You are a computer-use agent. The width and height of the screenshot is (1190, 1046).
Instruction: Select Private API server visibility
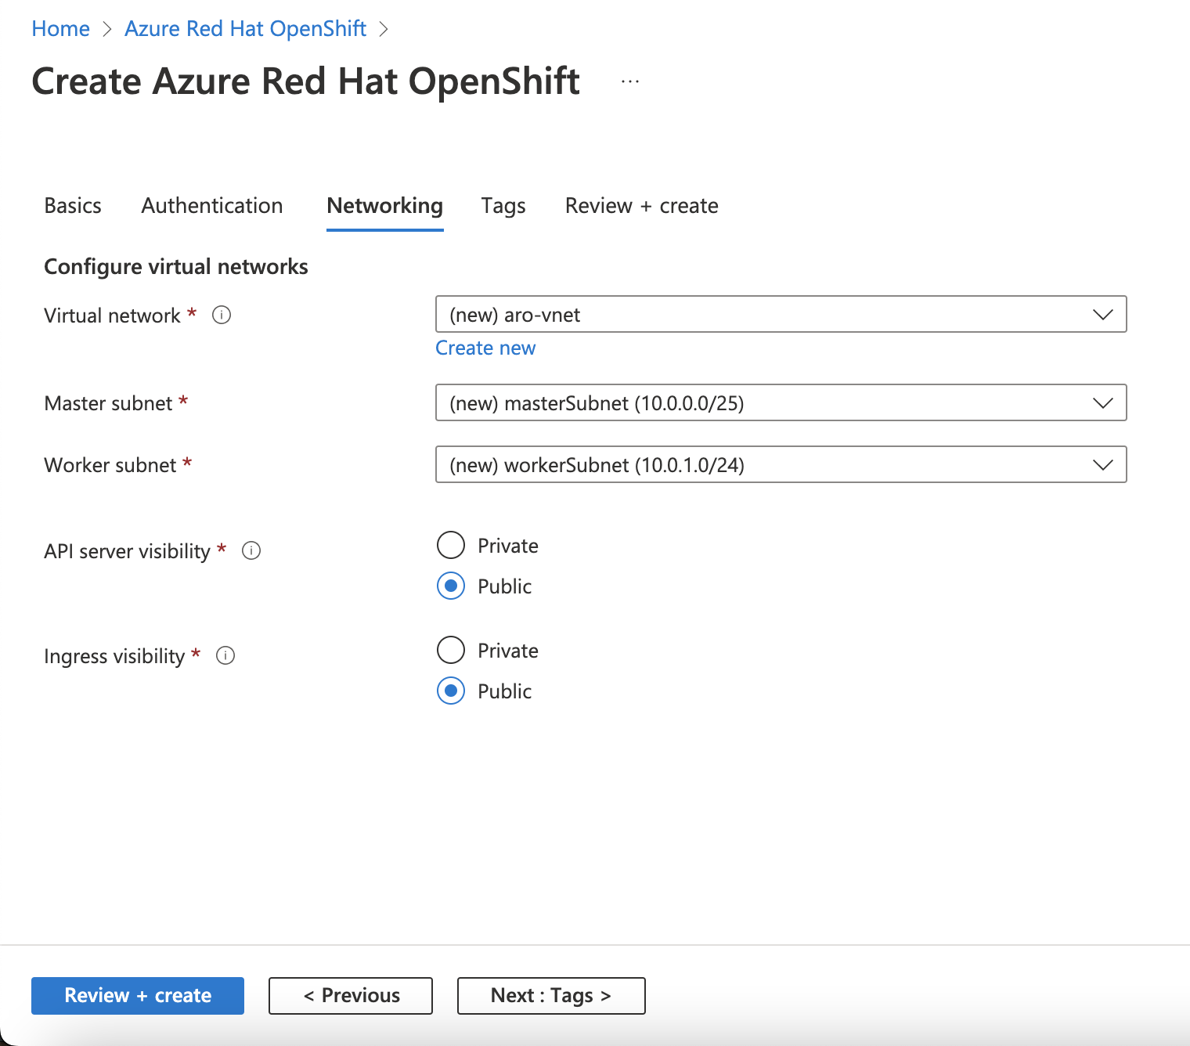click(x=451, y=545)
